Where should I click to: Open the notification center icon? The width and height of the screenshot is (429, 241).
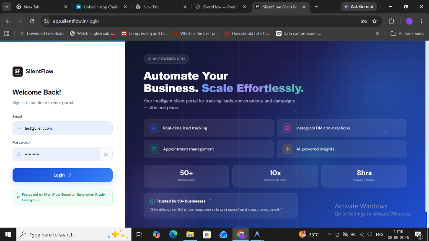[x=419, y=234]
